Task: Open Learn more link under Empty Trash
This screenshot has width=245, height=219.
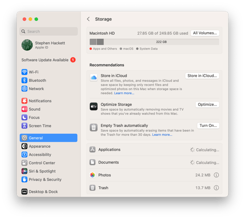Action: (x=162, y=135)
